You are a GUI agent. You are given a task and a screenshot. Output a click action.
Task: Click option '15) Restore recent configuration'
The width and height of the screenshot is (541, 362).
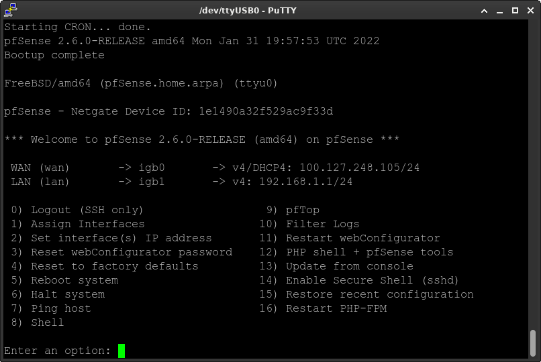coord(366,294)
